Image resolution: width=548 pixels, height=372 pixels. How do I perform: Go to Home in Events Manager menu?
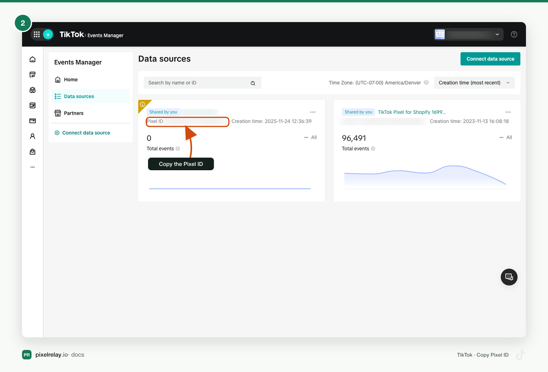91,80
